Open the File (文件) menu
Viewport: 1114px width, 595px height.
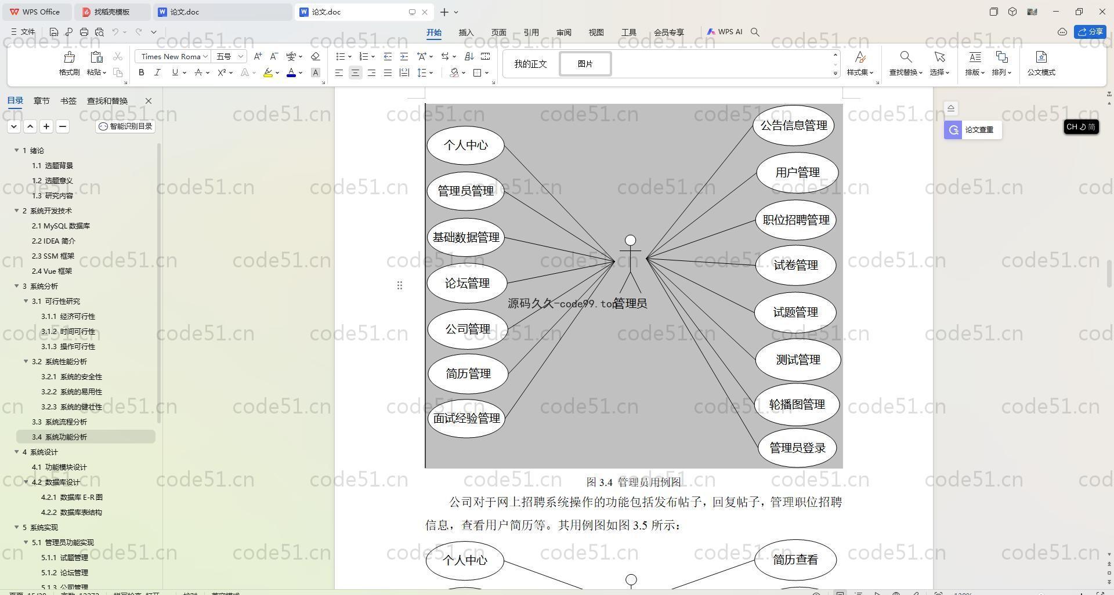(23, 32)
